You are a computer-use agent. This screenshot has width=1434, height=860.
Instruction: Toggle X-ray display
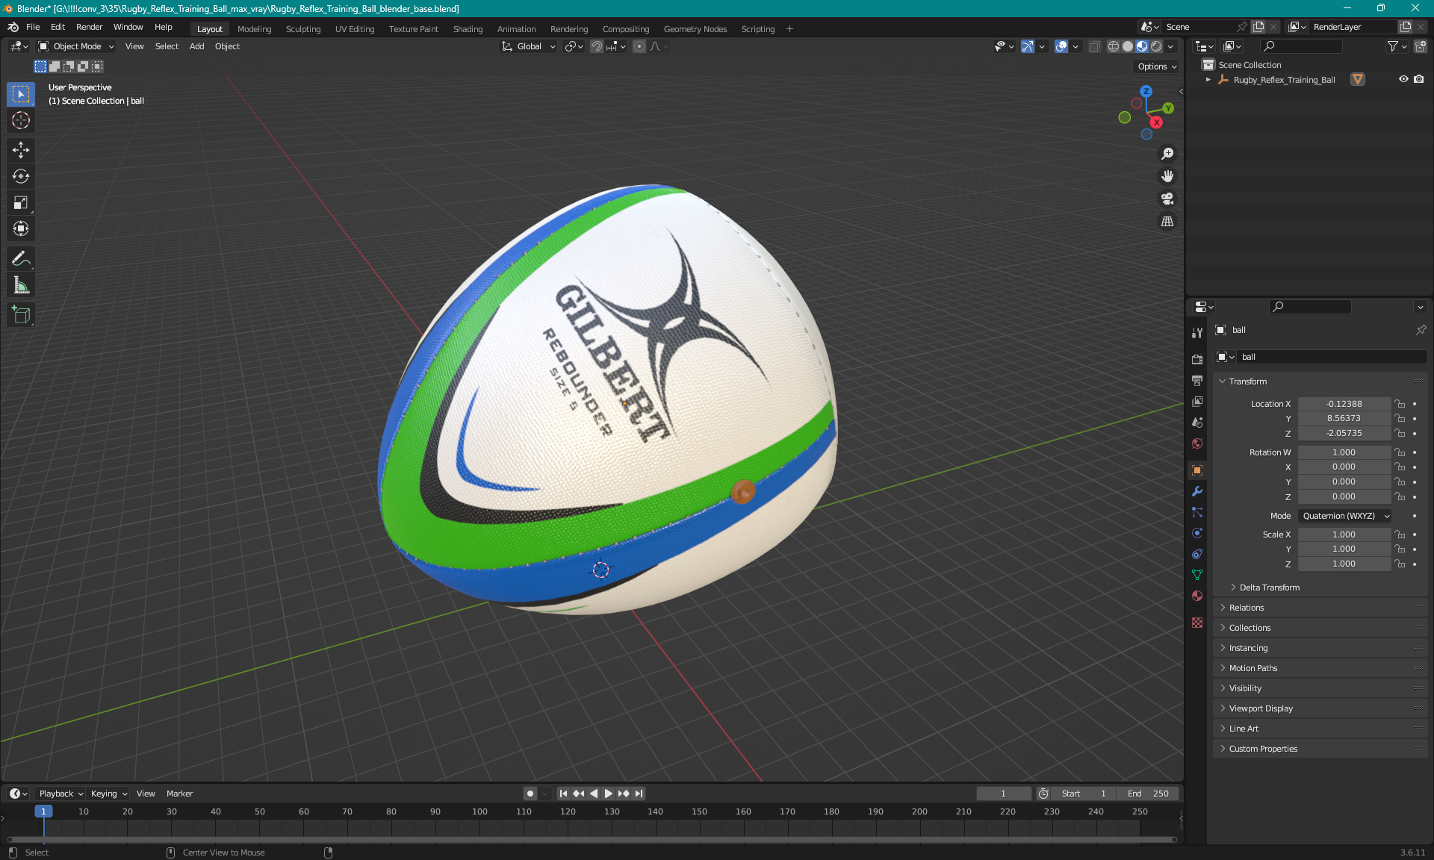coord(1094,46)
